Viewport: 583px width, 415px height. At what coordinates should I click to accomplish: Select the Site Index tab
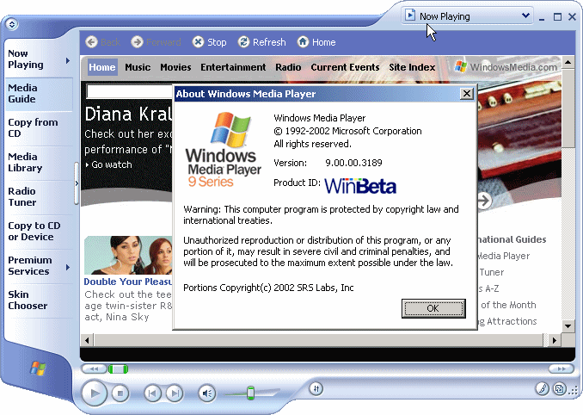412,67
